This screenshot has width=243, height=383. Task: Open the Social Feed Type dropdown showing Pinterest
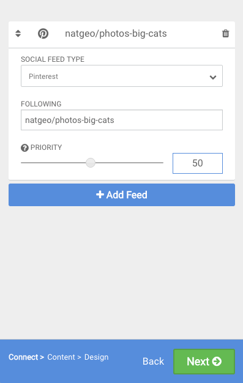(x=122, y=76)
